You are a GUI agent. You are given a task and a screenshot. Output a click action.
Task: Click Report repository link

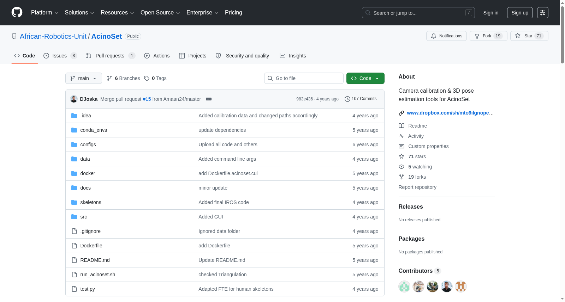click(x=417, y=187)
